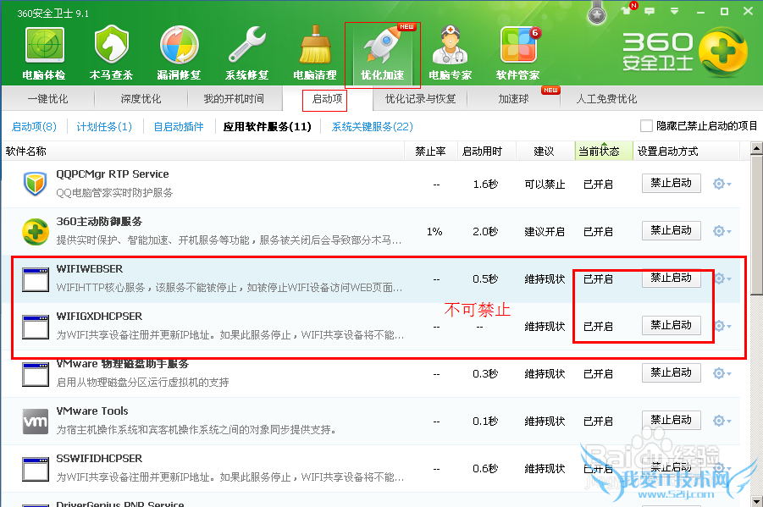
Task: Click the SSWIFIDHCPSER window icon
Action: [35, 469]
